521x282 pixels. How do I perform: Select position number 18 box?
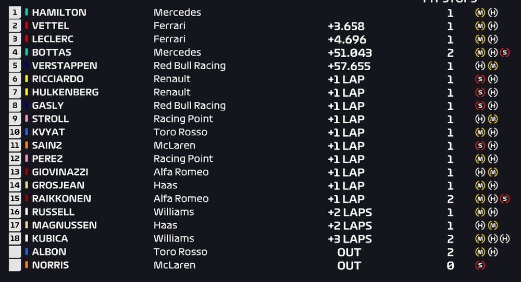(15, 239)
